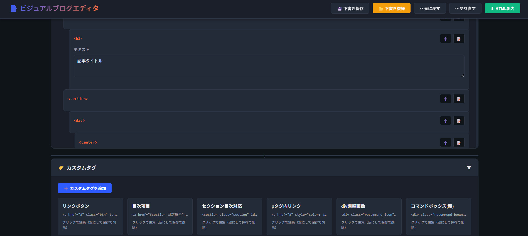This screenshot has height=236, width=528.
Task: Click the document icon on the div row
Action: [x=459, y=121]
